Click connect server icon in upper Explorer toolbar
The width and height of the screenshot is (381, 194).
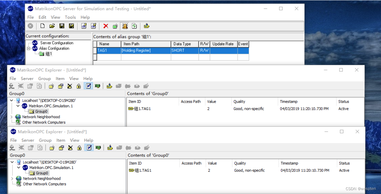(x=11, y=86)
